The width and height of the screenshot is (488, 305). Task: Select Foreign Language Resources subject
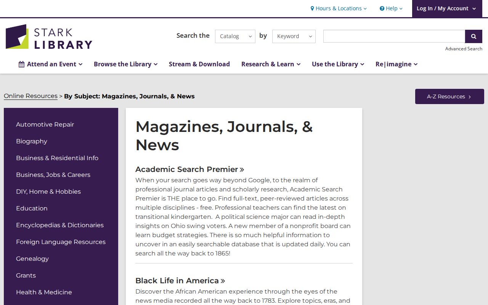click(61, 242)
